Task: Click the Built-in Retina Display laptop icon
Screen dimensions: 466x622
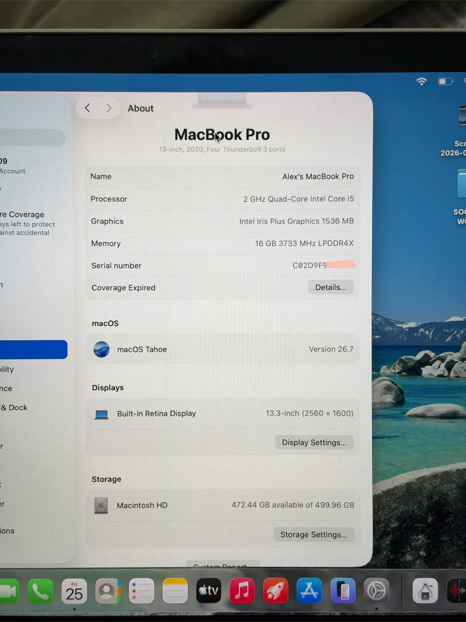Action: [101, 414]
